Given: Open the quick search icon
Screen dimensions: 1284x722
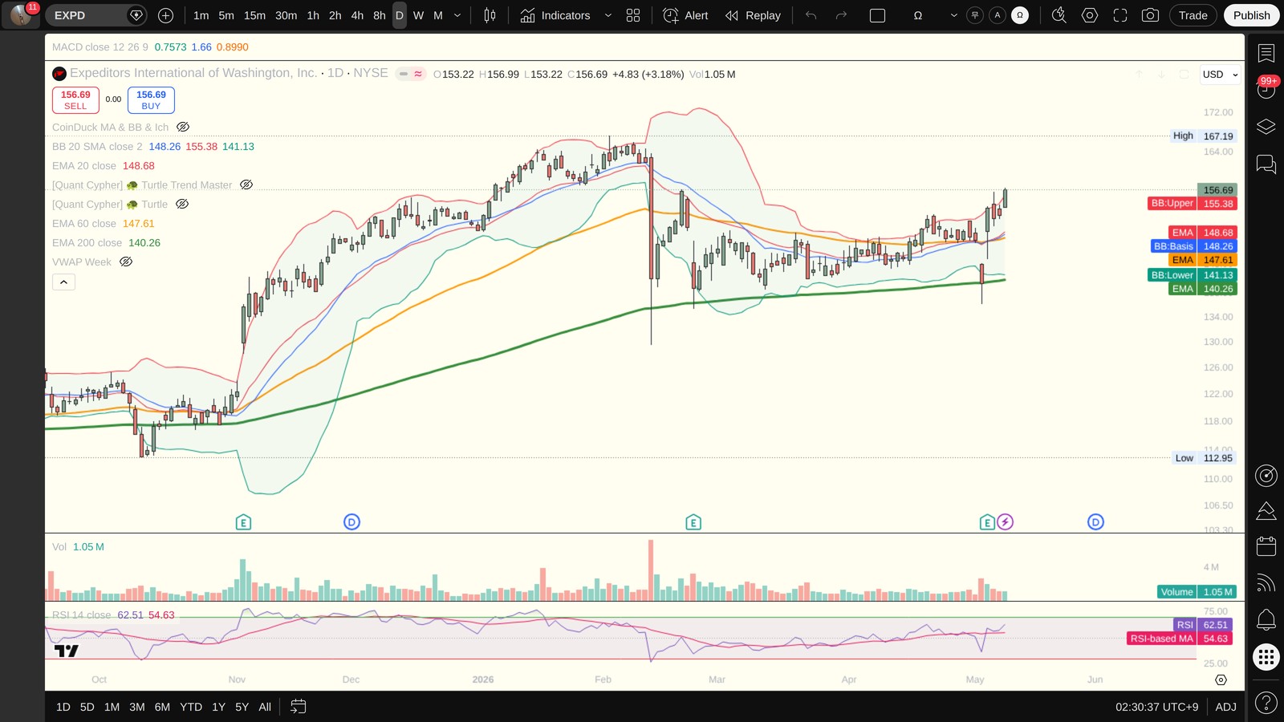Looking at the screenshot, I should tap(1059, 15).
